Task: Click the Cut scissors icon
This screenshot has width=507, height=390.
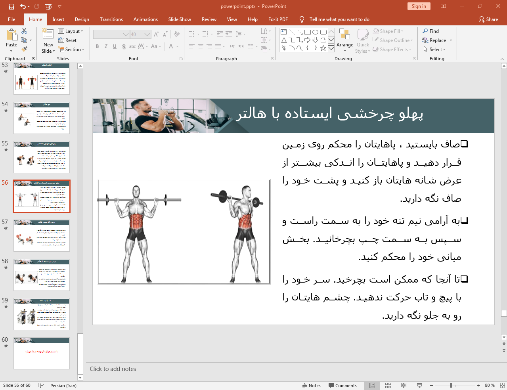Action: click(x=24, y=31)
